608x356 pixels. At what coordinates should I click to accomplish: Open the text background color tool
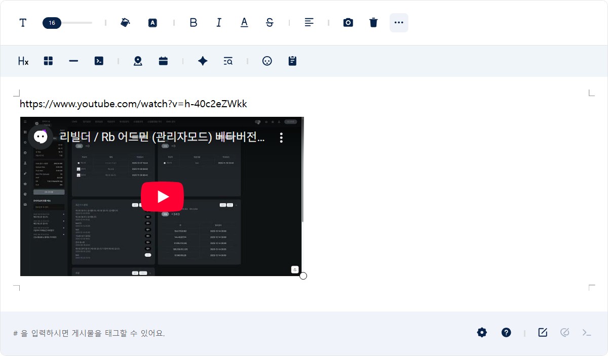click(153, 22)
